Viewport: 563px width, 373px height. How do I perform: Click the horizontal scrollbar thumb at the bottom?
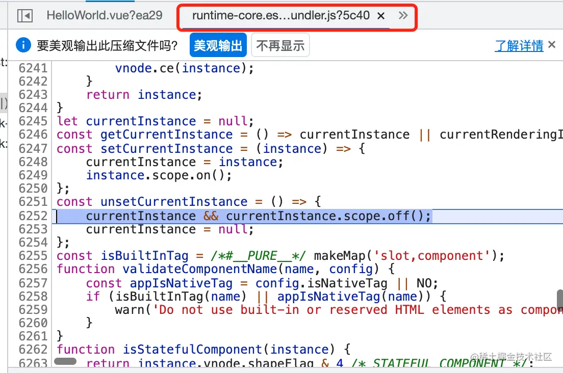click(x=65, y=361)
